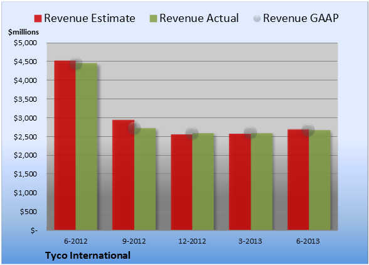Click the '$1,500' axis value

(x=25, y=174)
